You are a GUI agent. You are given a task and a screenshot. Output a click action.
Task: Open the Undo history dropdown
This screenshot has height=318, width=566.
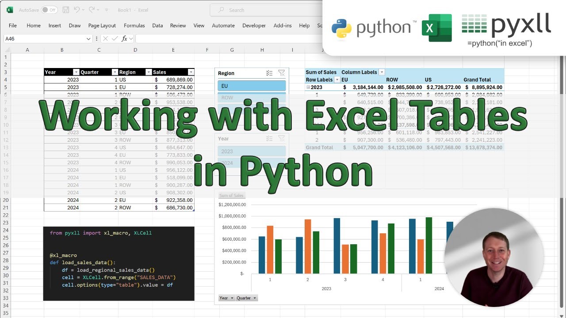83,10
